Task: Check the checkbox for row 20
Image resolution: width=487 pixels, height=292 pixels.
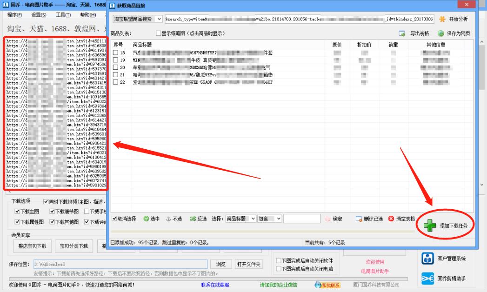Action: [116, 66]
